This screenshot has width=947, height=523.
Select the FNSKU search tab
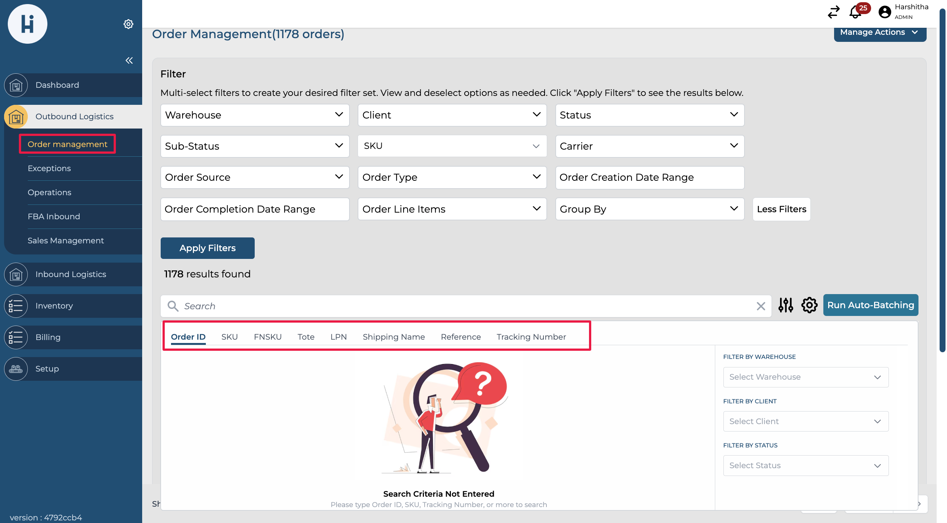268,337
